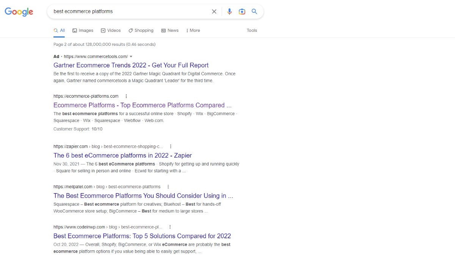This screenshot has height=256, width=455.
Task: Open the search Tools options
Action: [x=252, y=30]
